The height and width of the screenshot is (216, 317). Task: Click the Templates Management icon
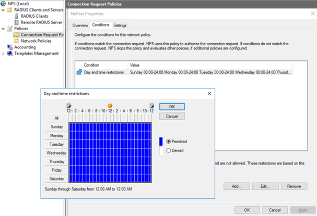10,53
